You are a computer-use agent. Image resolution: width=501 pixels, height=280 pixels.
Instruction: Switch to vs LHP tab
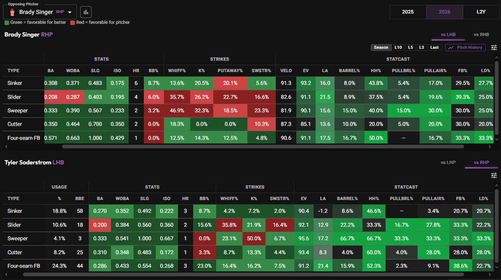(448, 163)
